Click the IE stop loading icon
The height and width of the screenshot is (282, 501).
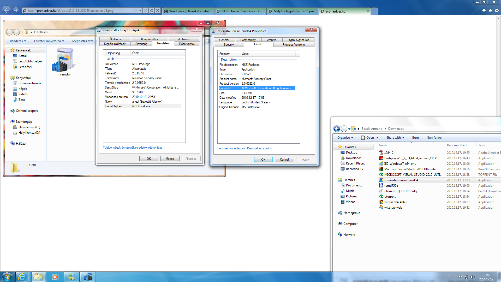coord(158,11)
